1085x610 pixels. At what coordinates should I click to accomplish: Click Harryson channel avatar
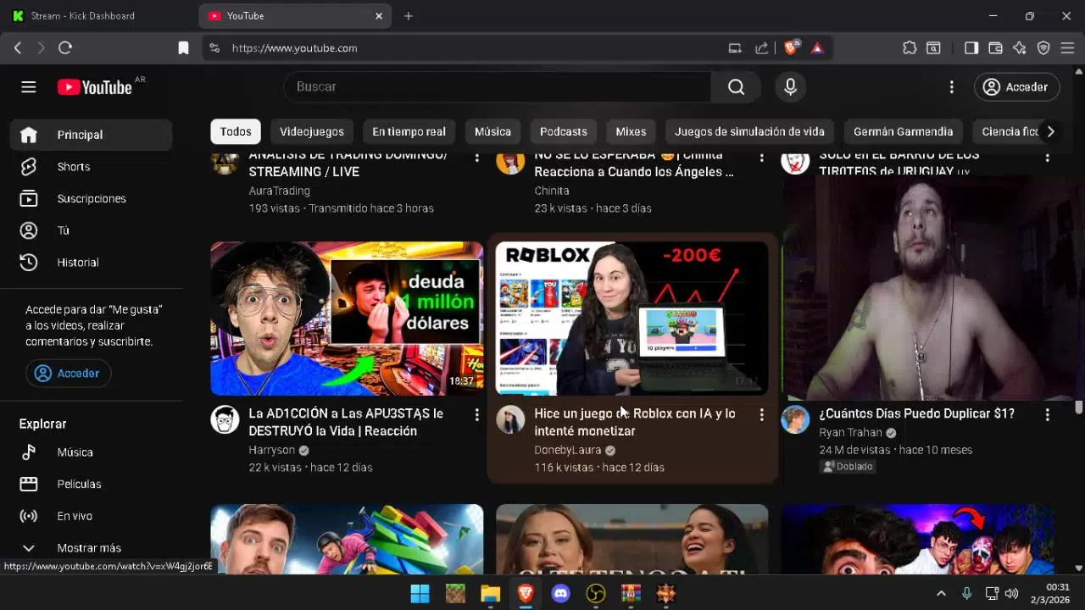pyautogui.click(x=225, y=419)
